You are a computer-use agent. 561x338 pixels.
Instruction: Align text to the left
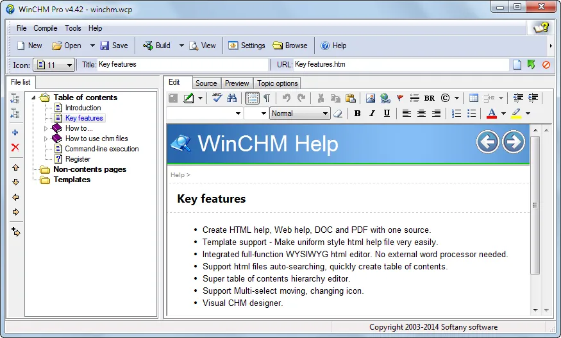[406, 114]
